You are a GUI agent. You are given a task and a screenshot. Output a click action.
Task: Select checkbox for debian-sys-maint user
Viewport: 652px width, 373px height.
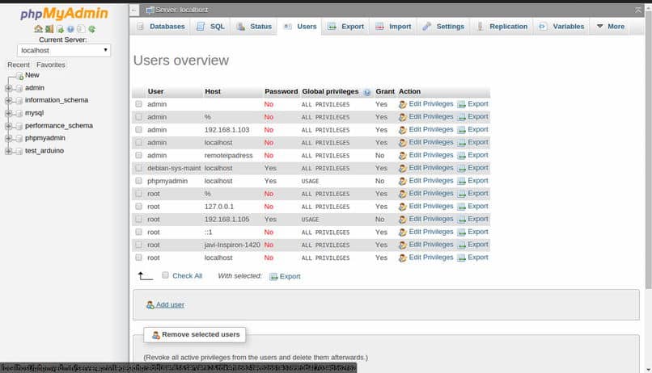point(138,168)
